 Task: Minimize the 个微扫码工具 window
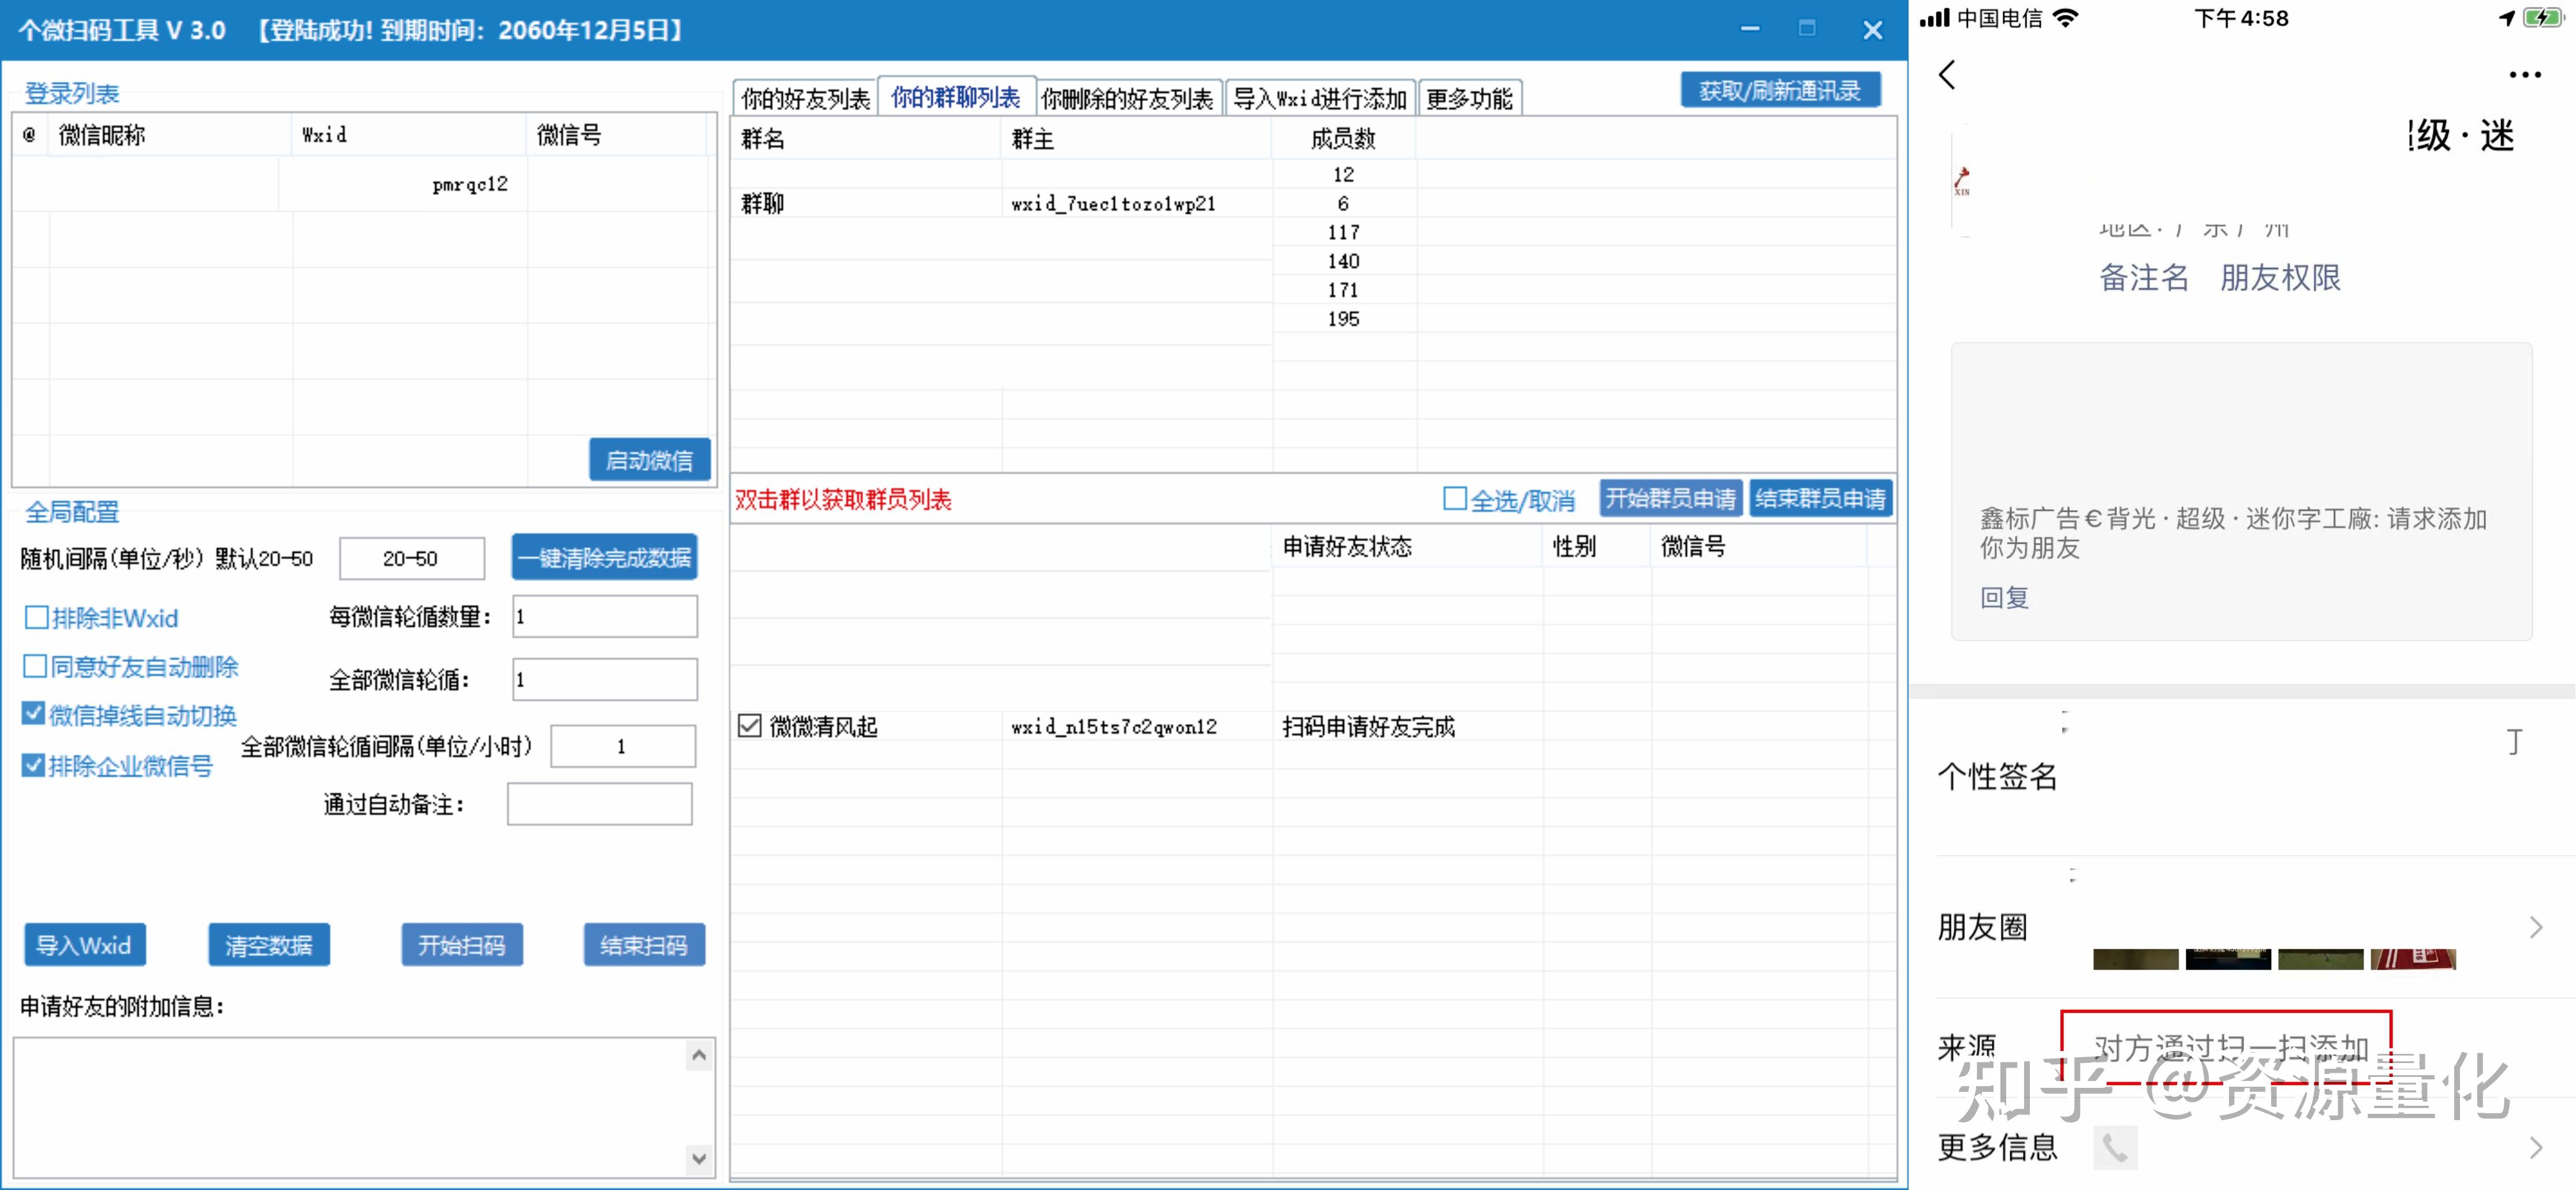pyautogui.click(x=1749, y=30)
